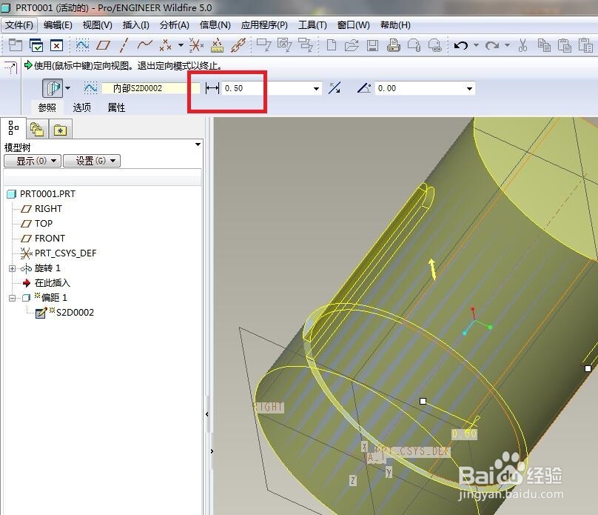Open the redo history dropdown arrow
Image resolution: width=598 pixels, height=515 pixels.
(507, 45)
